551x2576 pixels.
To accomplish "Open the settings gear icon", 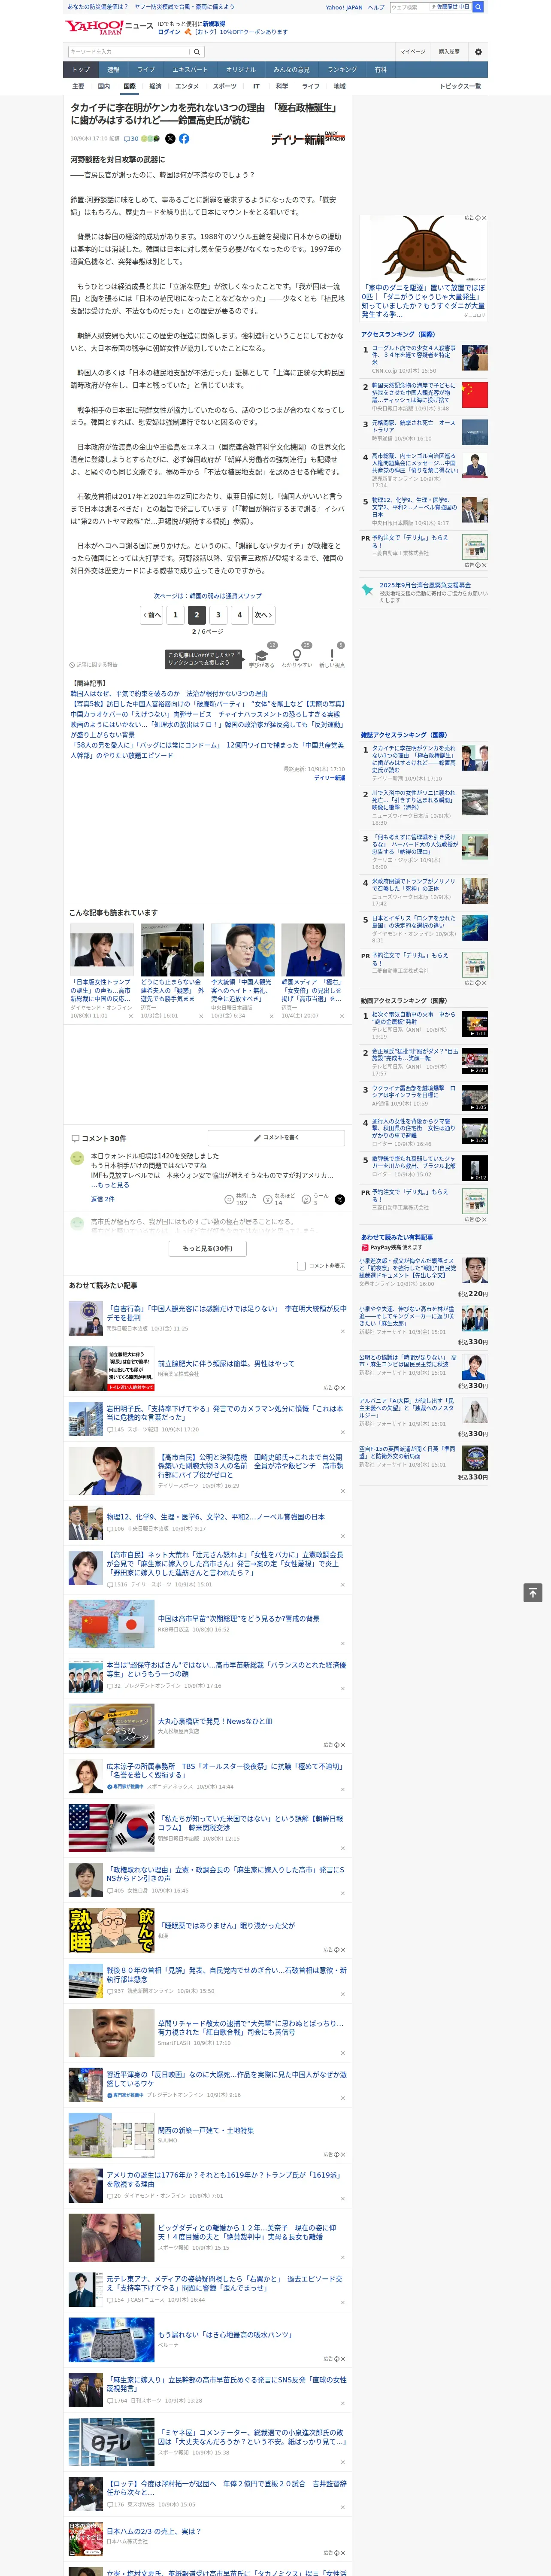I will [478, 51].
